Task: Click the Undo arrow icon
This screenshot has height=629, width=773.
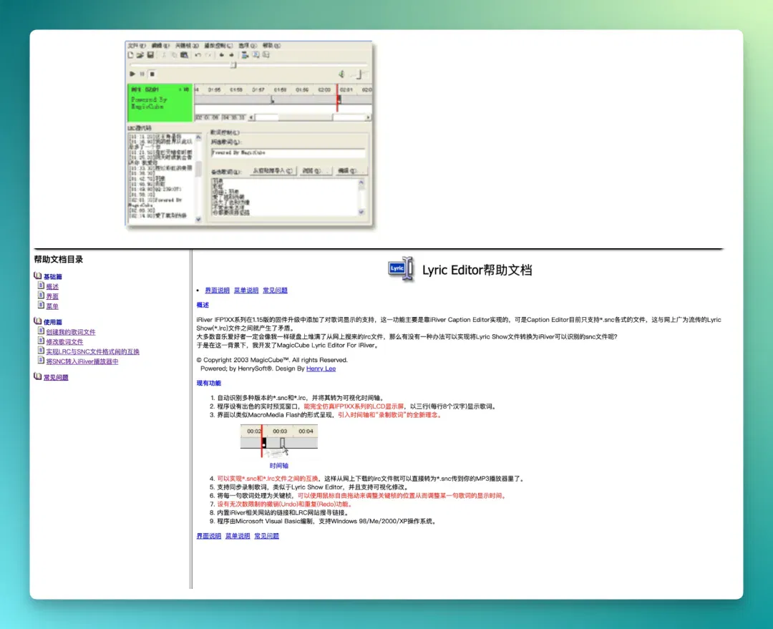Action: tap(198, 55)
